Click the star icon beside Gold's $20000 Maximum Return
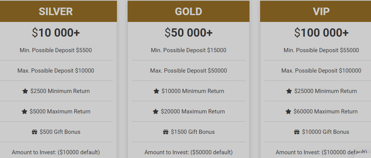 point(155,112)
